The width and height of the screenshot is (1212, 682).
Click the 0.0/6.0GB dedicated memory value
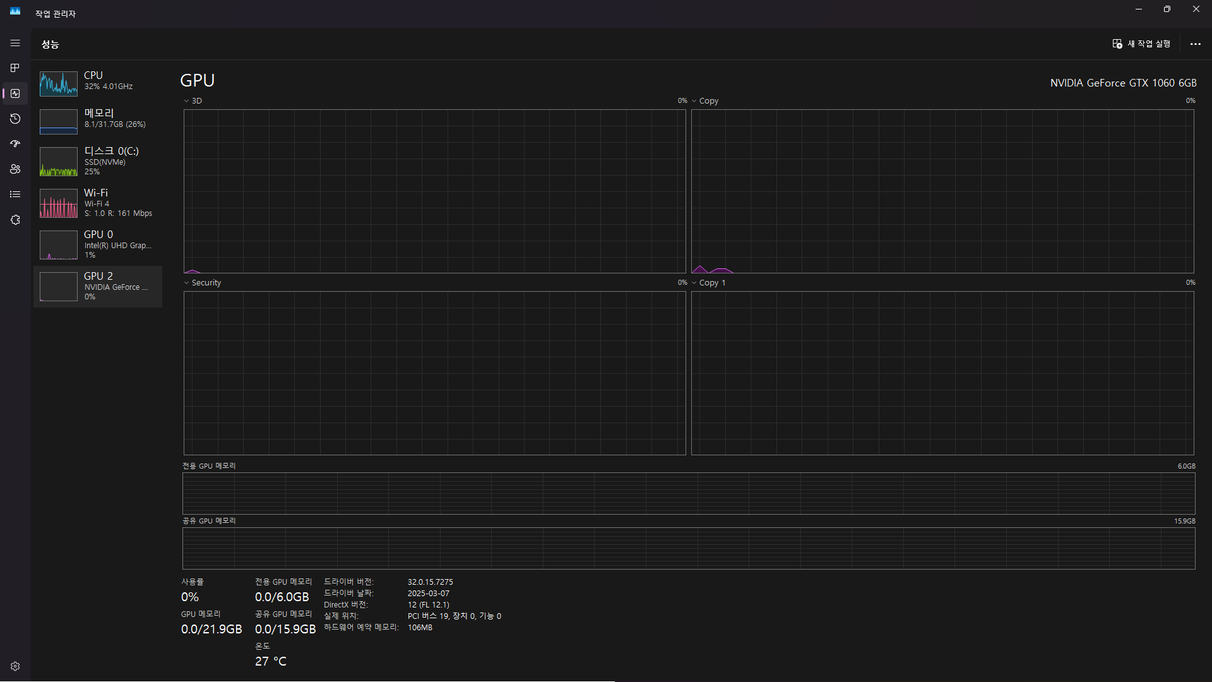pos(282,597)
